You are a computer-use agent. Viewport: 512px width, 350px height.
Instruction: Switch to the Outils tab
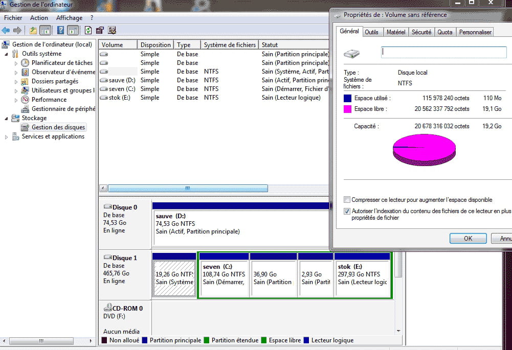371,32
